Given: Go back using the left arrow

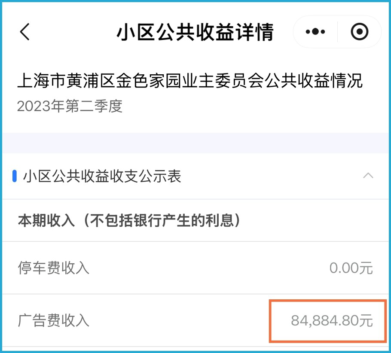Looking at the screenshot, I should (24, 32).
